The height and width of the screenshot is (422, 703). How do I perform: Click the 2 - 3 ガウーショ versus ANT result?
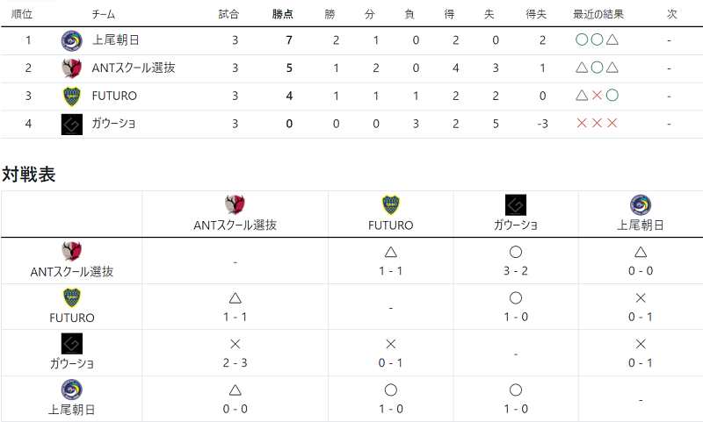point(235,362)
